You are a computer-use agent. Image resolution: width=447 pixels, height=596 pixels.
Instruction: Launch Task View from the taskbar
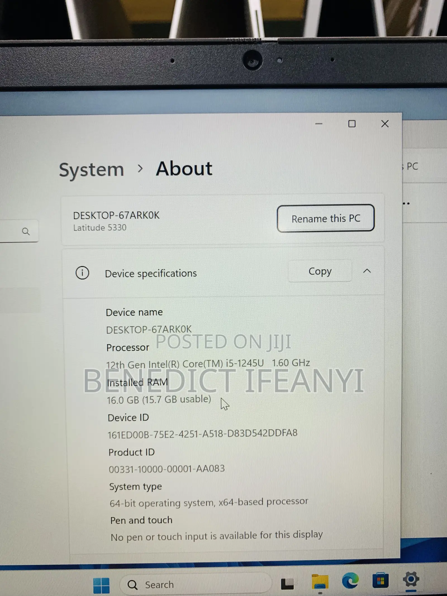pos(287,584)
